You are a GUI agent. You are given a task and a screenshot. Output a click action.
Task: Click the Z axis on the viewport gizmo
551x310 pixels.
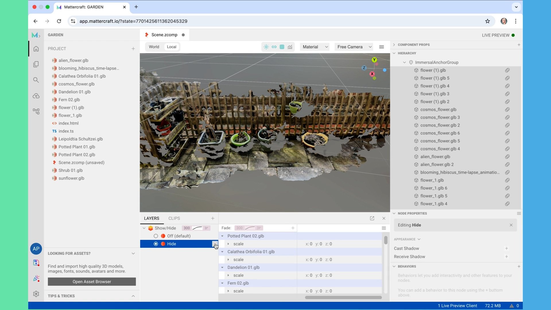click(364, 68)
